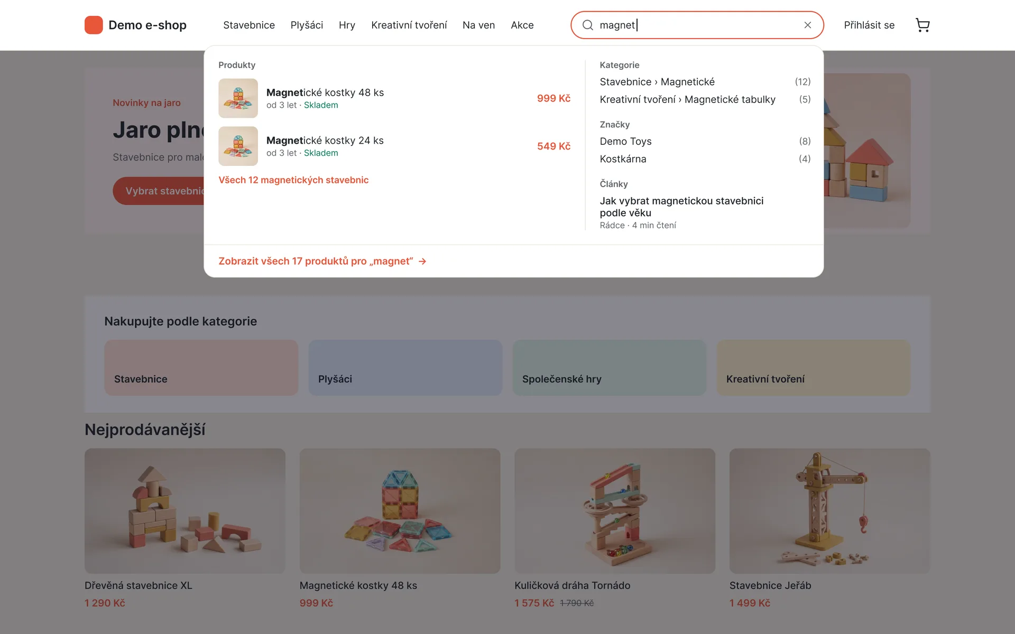Open thumbnail of Magnetické kostky 48 ks suggestion
1015x634 pixels.
(x=238, y=98)
